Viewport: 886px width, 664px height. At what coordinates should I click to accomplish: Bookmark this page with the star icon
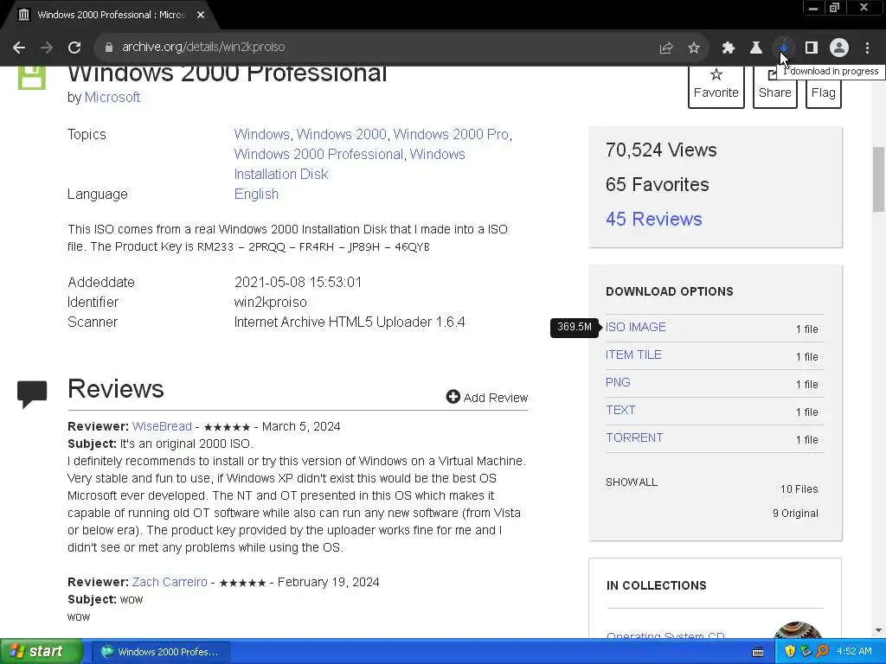coord(694,48)
